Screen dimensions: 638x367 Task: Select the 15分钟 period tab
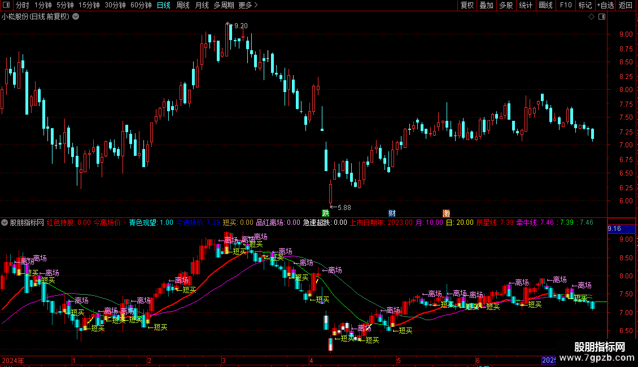tap(89, 5)
